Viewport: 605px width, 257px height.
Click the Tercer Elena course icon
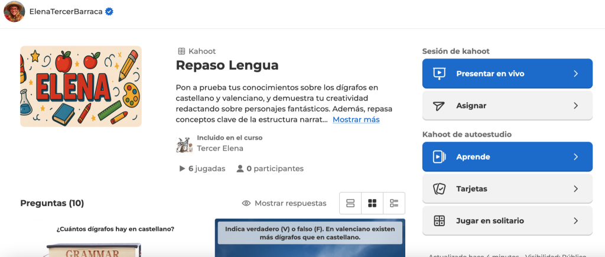(184, 144)
